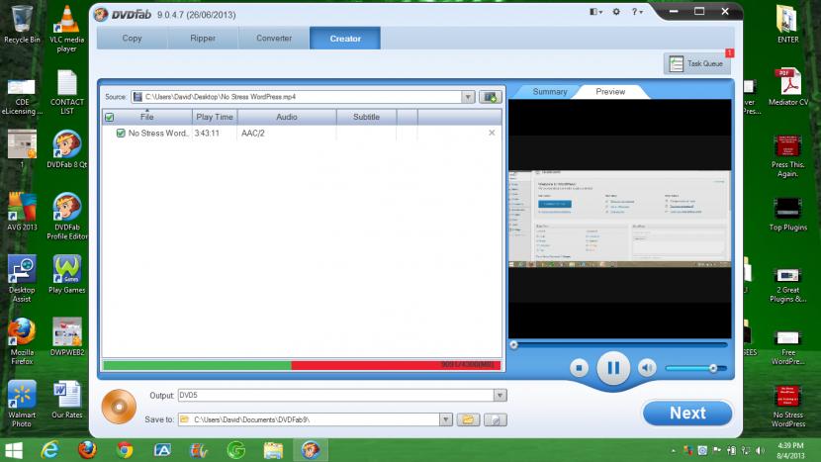Click the add source file icon
Viewport: 821px width, 462px height.
pyautogui.click(x=490, y=97)
